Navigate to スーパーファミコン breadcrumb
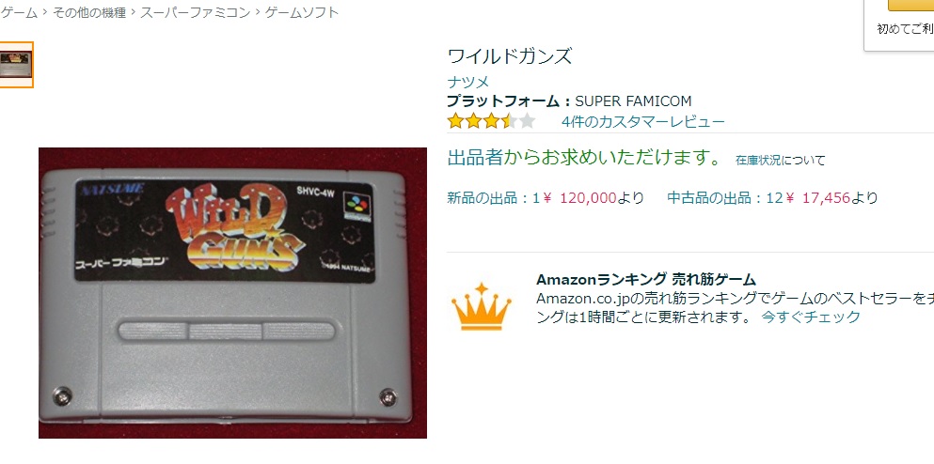The width and height of the screenshot is (934, 464). pyautogui.click(x=196, y=12)
